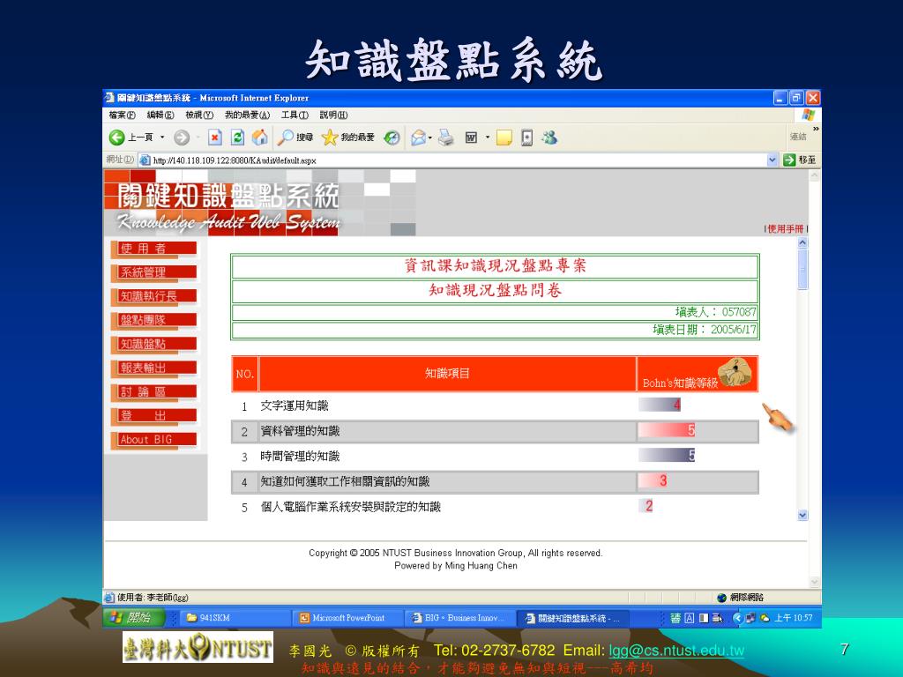Open the 我的最愛(A) menu
Viewport: 903px width, 677px height.
(247, 115)
